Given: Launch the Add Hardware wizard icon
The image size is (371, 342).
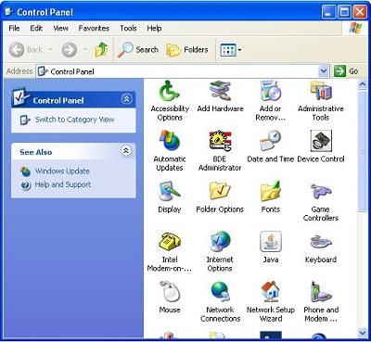Looking at the screenshot, I should [x=220, y=91].
